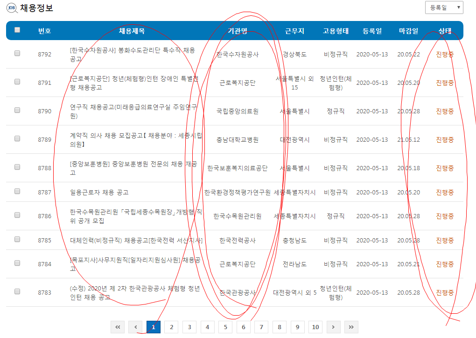Image resolution: width=476 pixels, height=338 pixels.
Task: Go to first page double-arrow button
Action: pyautogui.click(x=118, y=327)
